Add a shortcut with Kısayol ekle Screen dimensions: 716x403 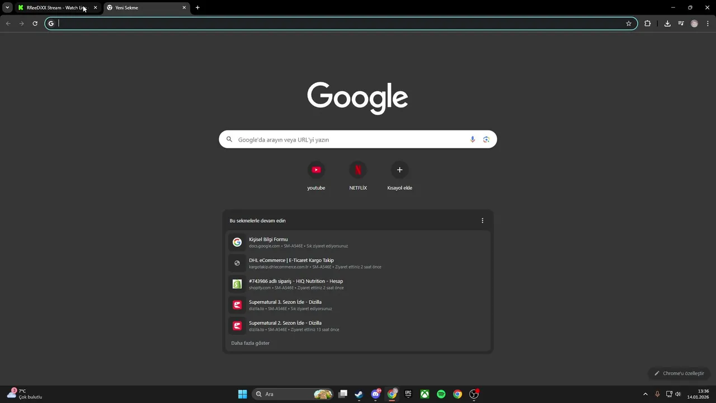click(x=399, y=176)
